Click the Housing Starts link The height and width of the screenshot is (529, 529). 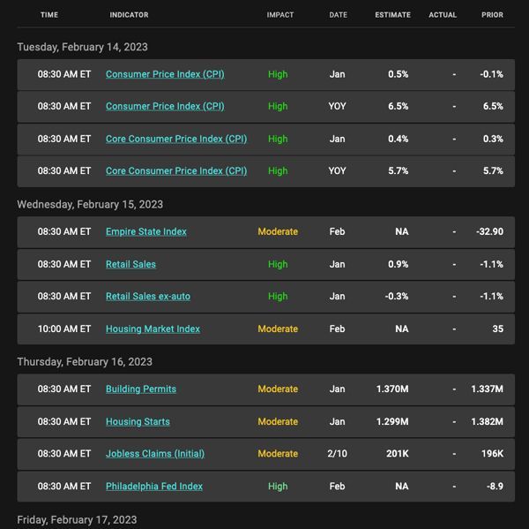pyautogui.click(x=138, y=422)
